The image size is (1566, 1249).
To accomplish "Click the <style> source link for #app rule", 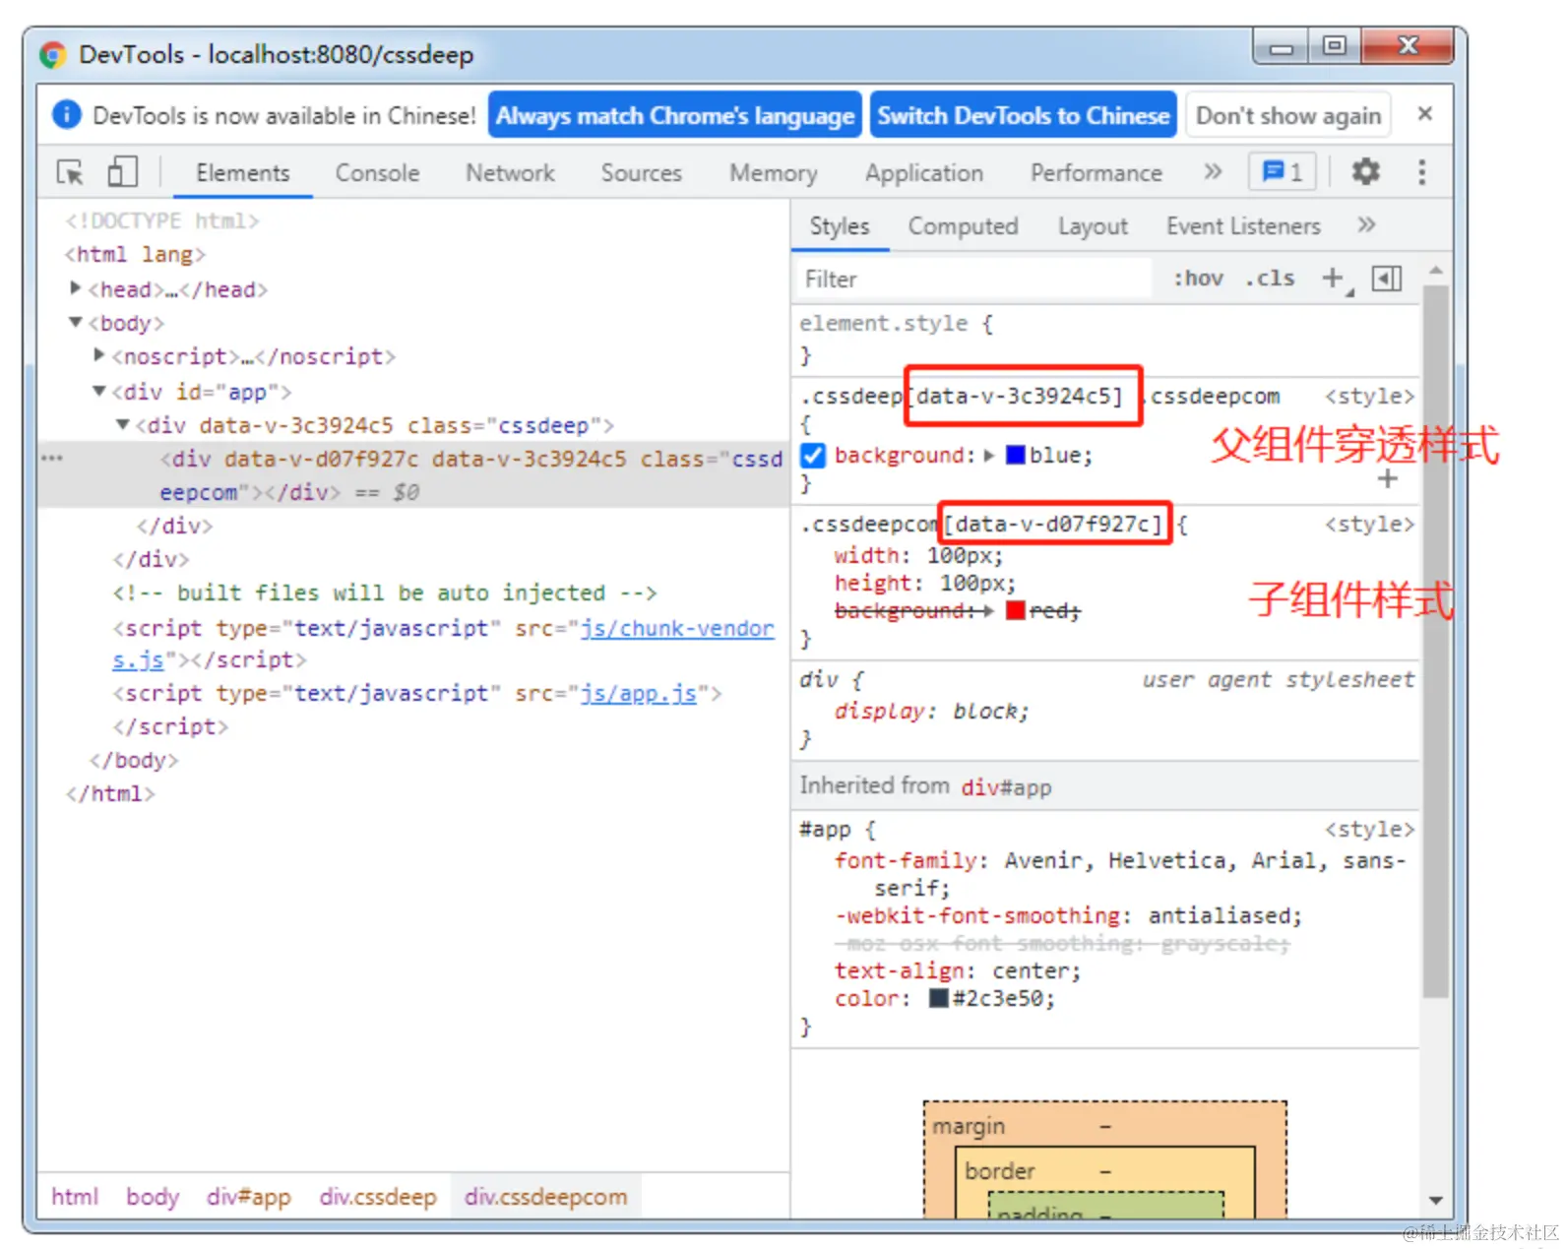I will coord(1369,829).
